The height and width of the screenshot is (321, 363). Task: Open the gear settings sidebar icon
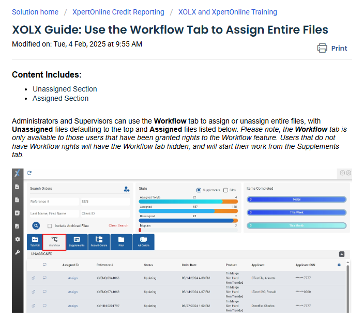click(18, 239)
